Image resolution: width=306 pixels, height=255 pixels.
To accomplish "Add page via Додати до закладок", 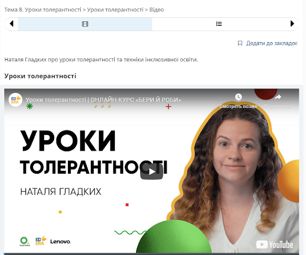I will [x=272, y=43].
